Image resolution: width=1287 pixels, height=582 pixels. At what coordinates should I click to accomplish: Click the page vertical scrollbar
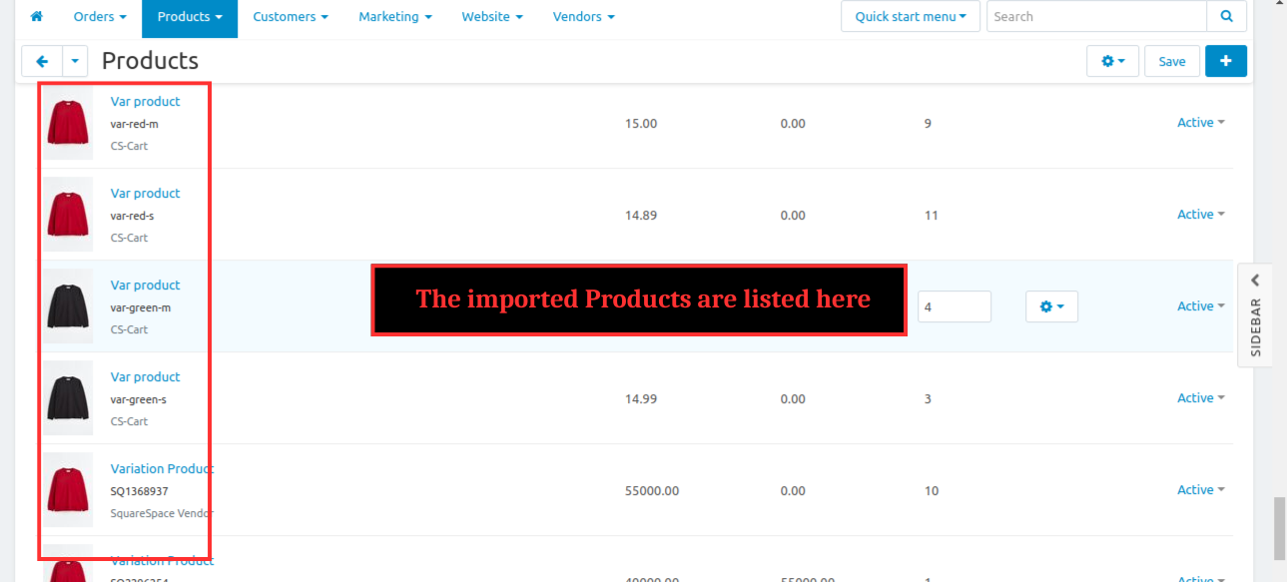click(x=1278, y=529)
